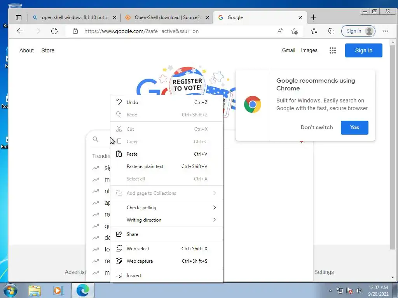The image size is (398, 298).
Task: Open Google apps grid icon
Action: (x=333, y=50)
